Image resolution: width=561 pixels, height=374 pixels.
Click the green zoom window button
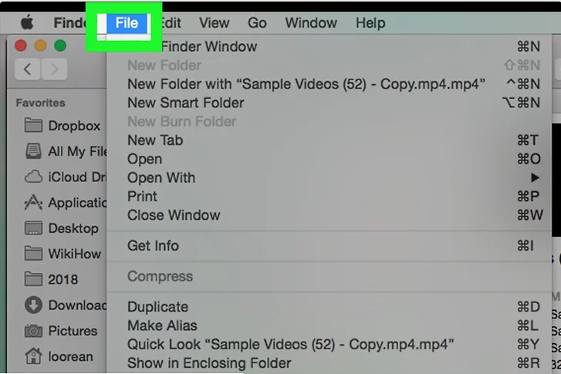pyautogui.click(x=60, y=45)
